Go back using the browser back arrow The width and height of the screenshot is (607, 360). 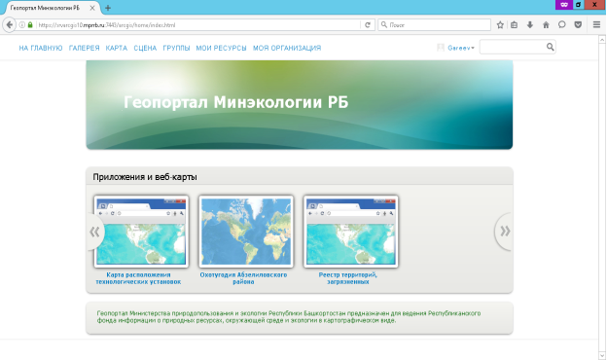pos(10,24)
